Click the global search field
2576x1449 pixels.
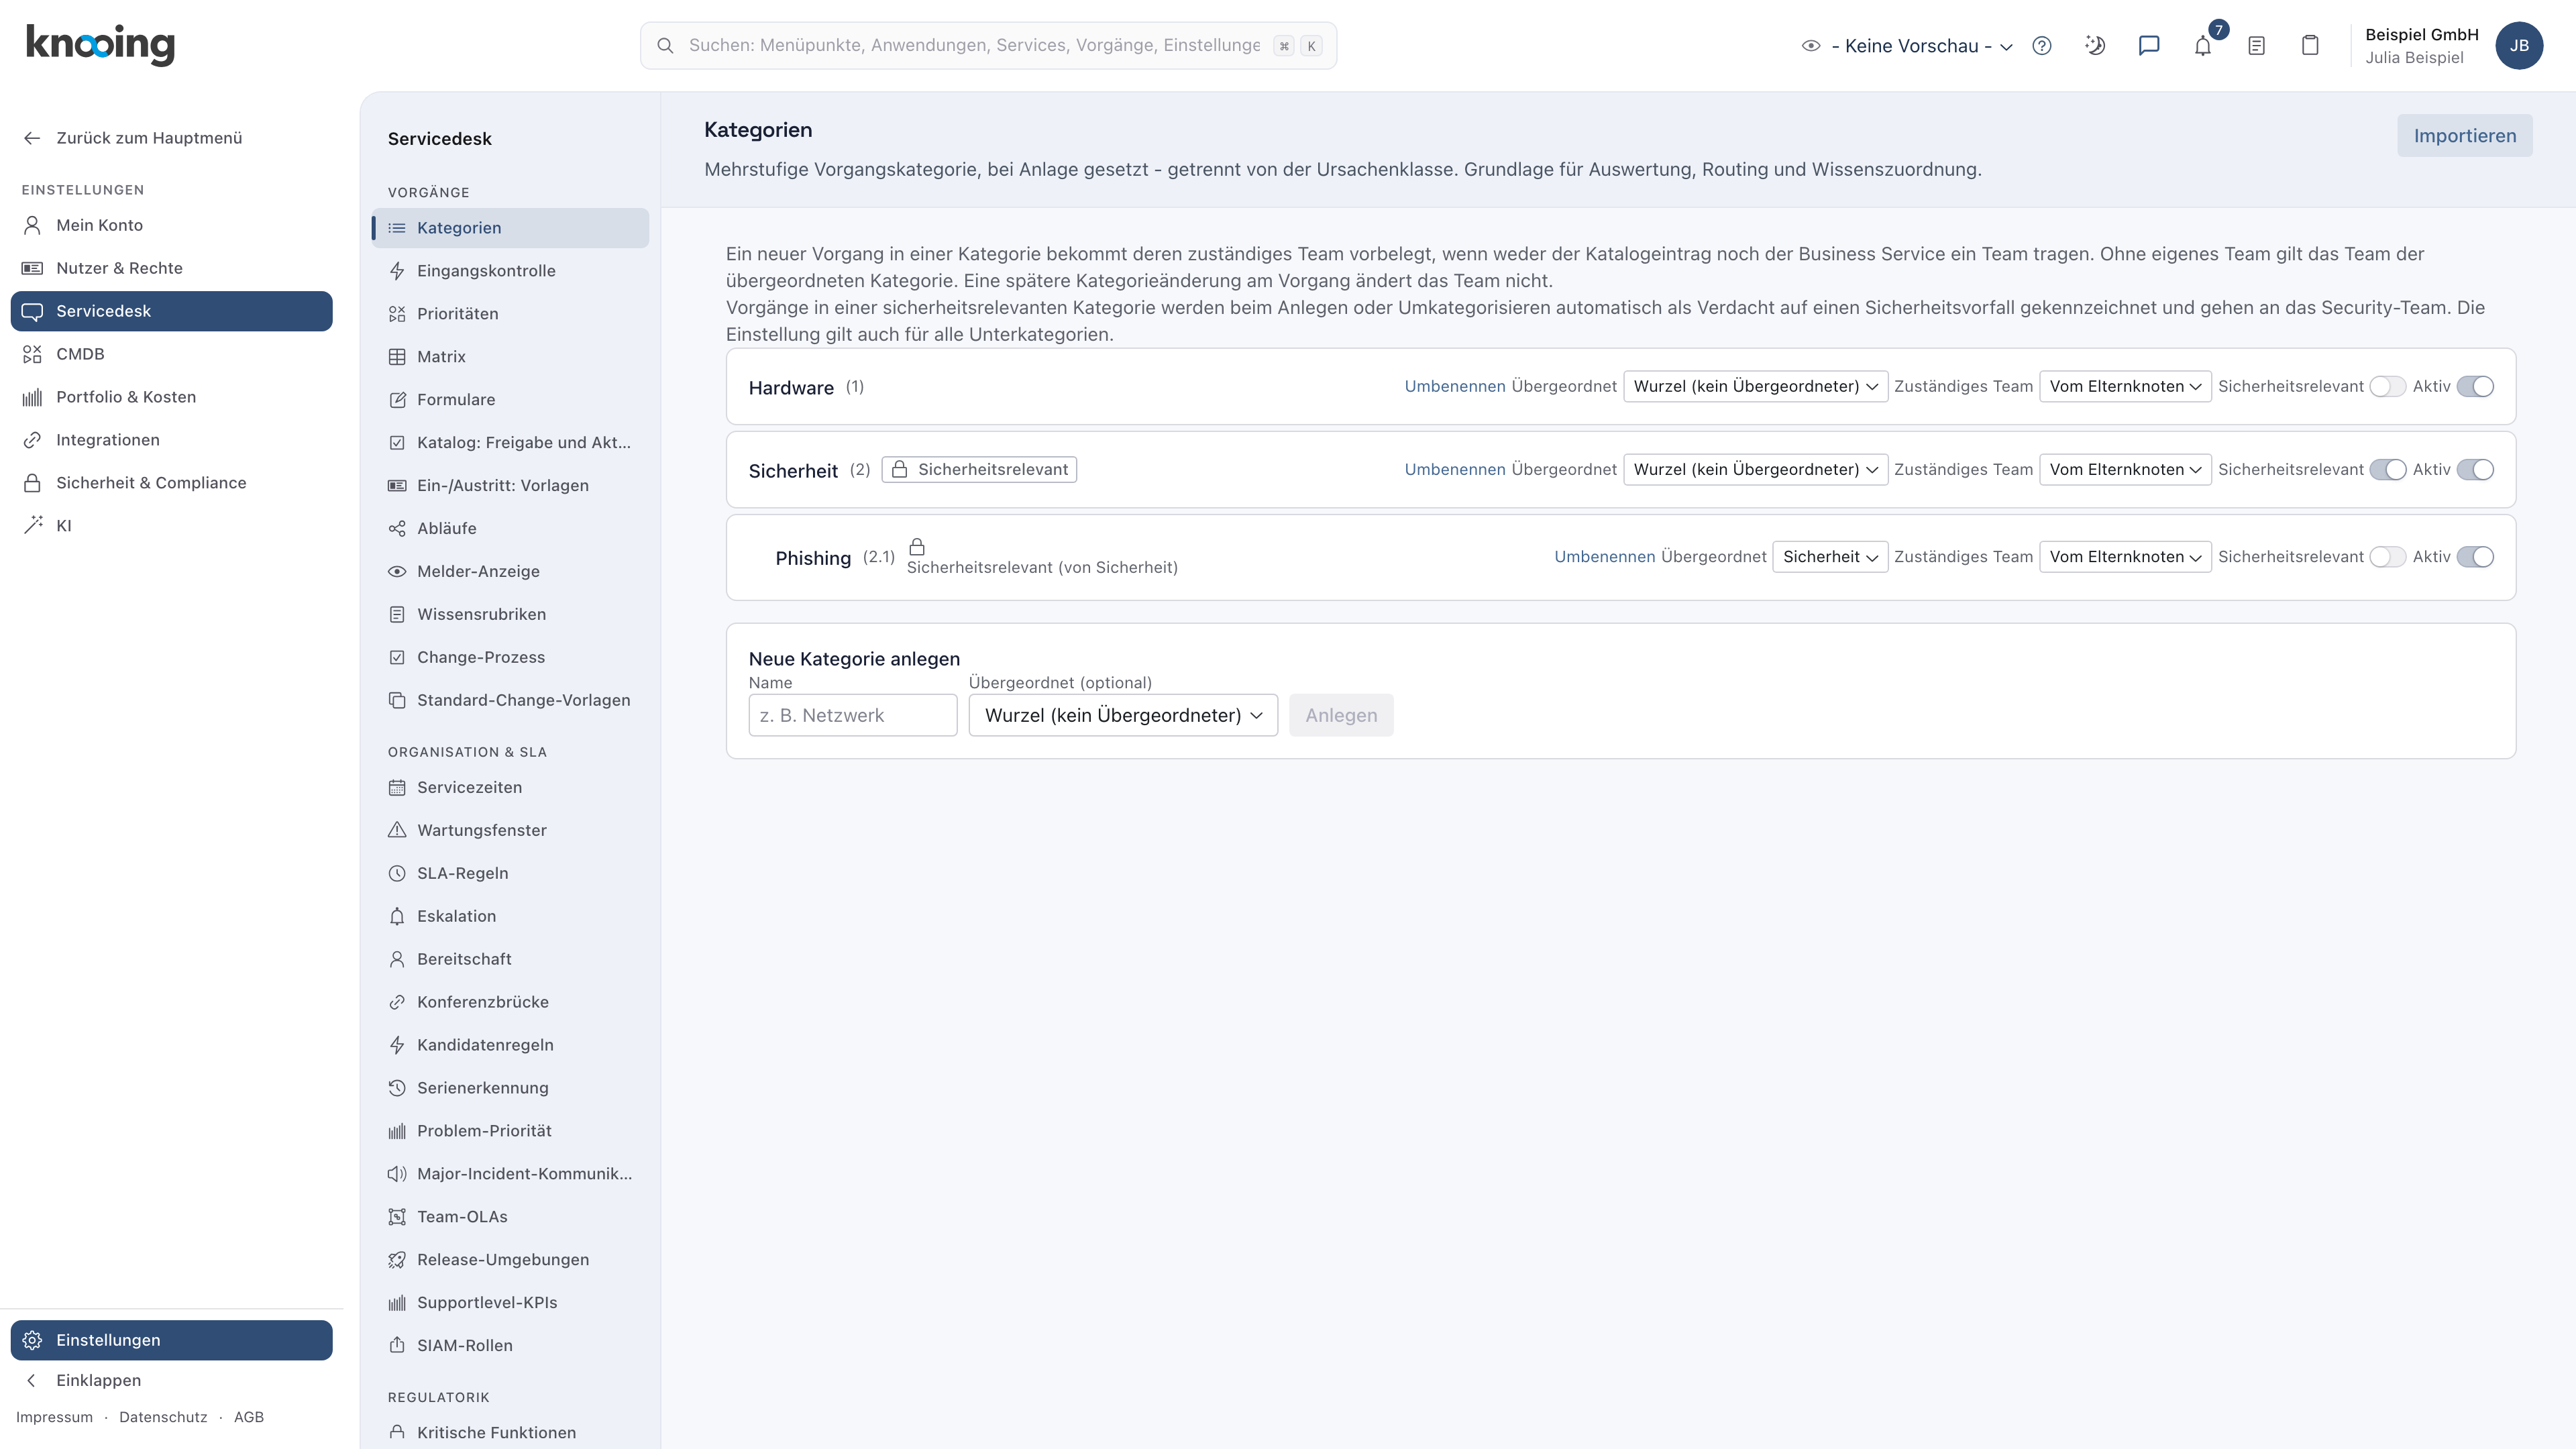(x=988, y=46)
